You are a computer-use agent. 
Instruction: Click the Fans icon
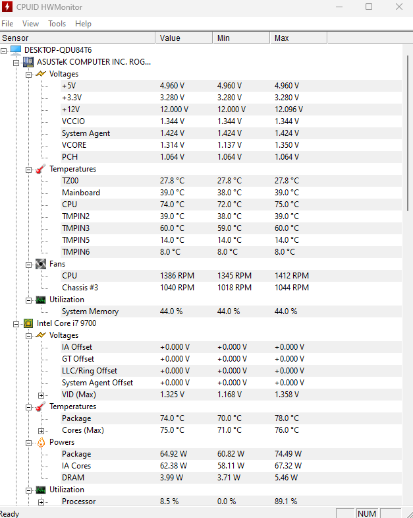pyautogui.click(x=41, y=264)
